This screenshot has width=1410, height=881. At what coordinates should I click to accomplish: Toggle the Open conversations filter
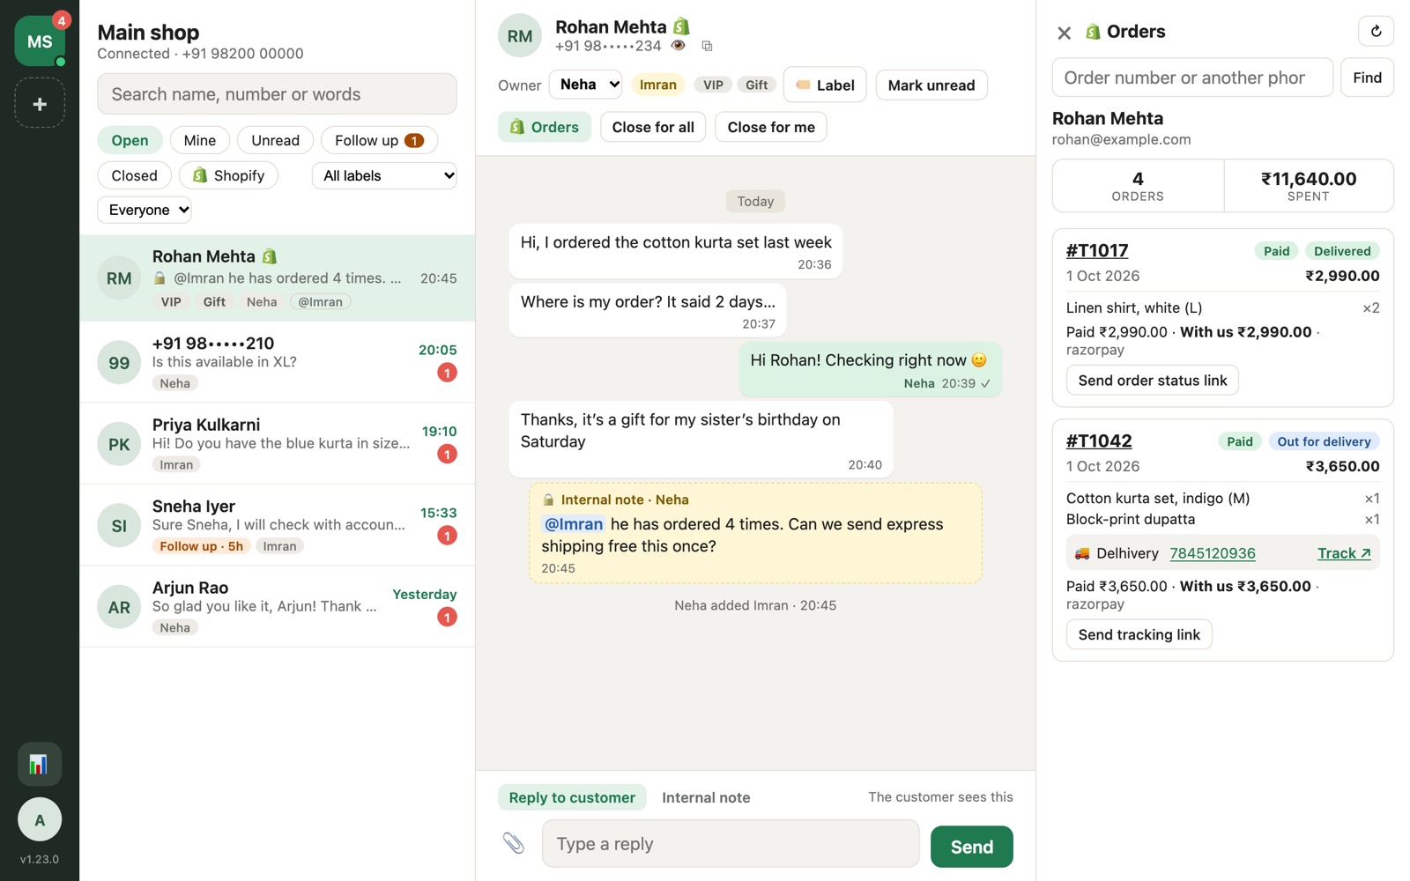(130, 140)
